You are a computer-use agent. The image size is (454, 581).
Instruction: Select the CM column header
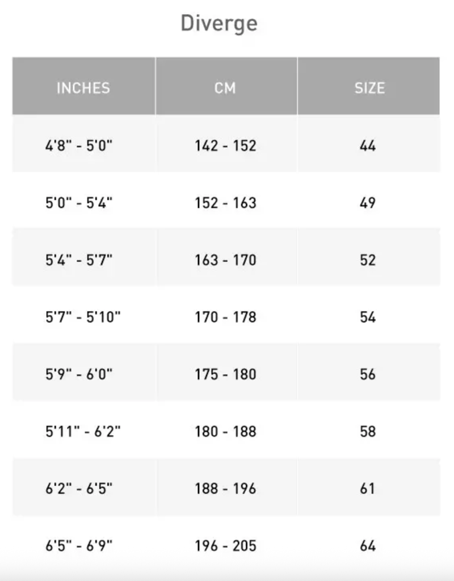pos(225,88)
